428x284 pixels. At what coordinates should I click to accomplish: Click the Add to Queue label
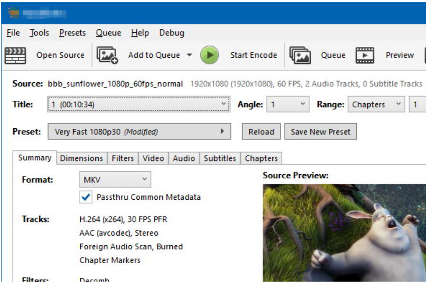pyautogui.click(x=154, y=55)
